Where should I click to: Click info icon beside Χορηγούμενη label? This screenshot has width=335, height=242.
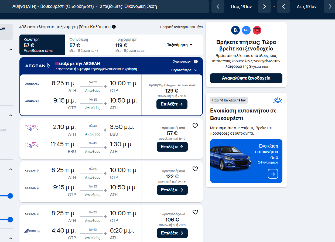(196, 62)
